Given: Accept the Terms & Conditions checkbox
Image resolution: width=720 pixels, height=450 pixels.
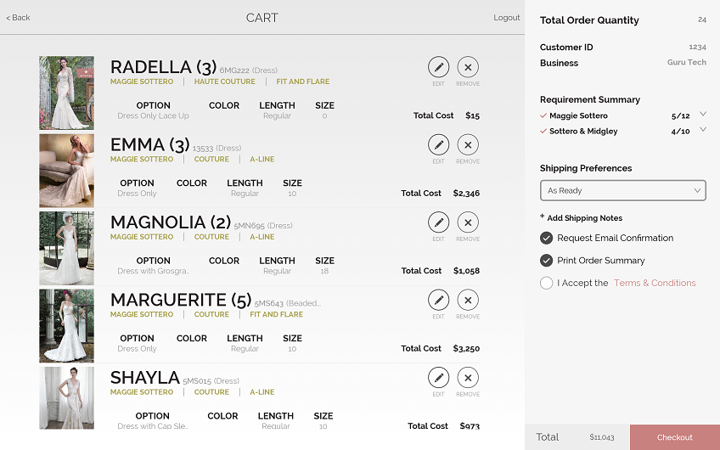Looking at the screenshot, I should [x=547, y=284].
